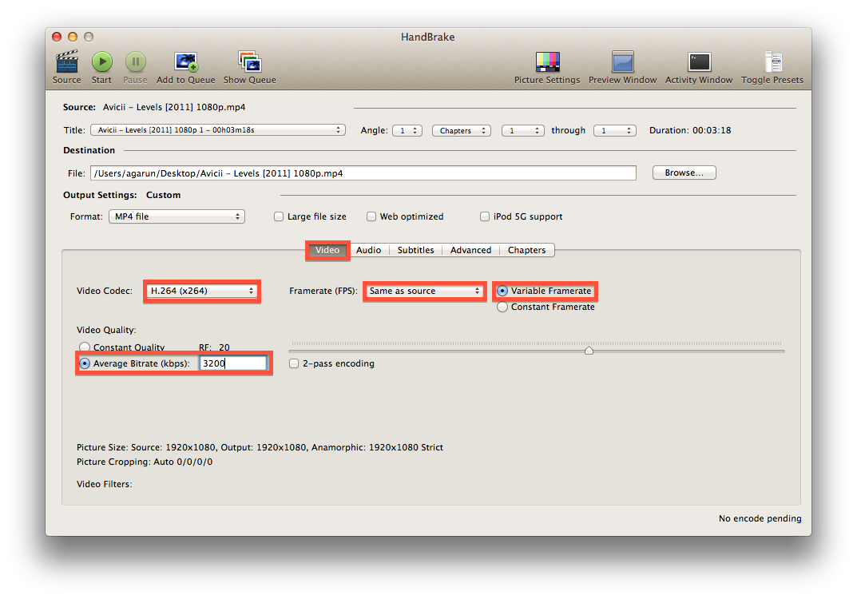Screen dimensions: 857x599
Task: Open the Show Queue icon
Action: click(250, 61)
